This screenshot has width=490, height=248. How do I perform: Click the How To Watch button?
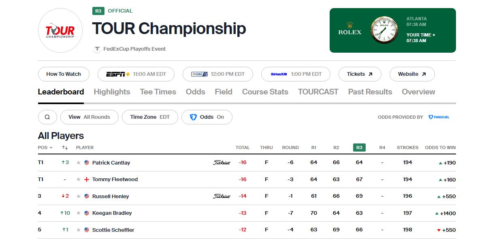(x=64, y=74)
